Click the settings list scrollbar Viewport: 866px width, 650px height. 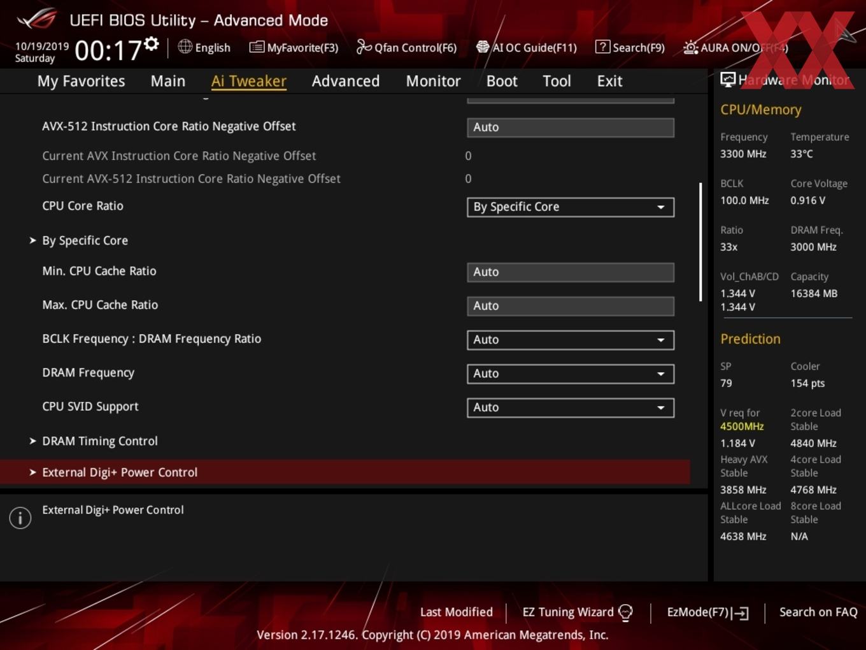tap(700, 242)
